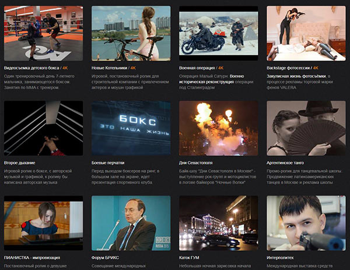Click description starting 'Постановочный ролик о девушке'

(35, 266)
